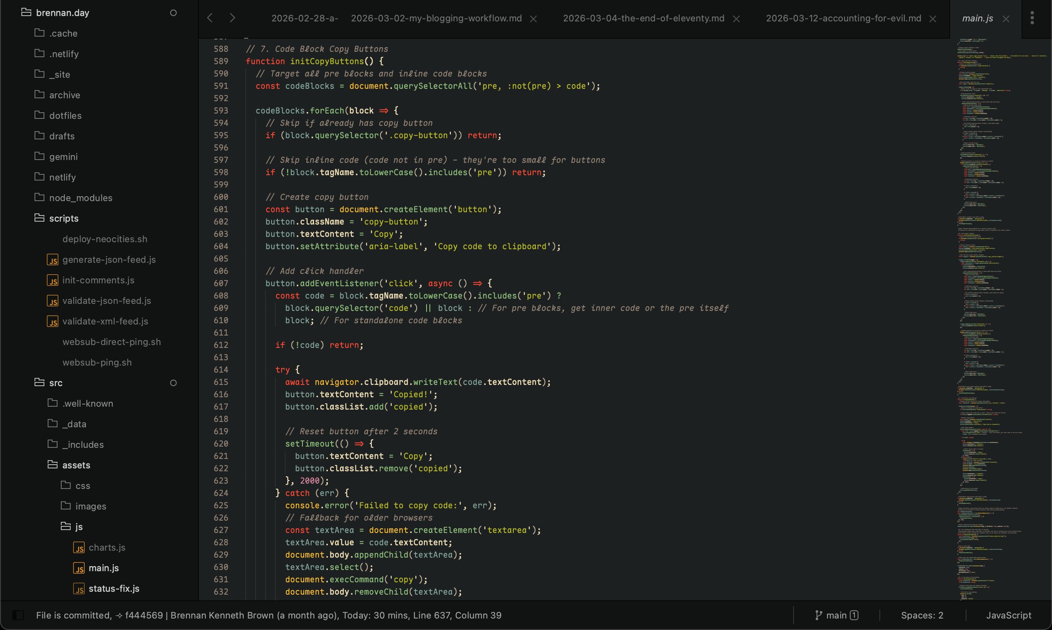The height and width of the screenshot is (630, 1052).
Task: Click the back navigation arrow
Action: (210, 17)
